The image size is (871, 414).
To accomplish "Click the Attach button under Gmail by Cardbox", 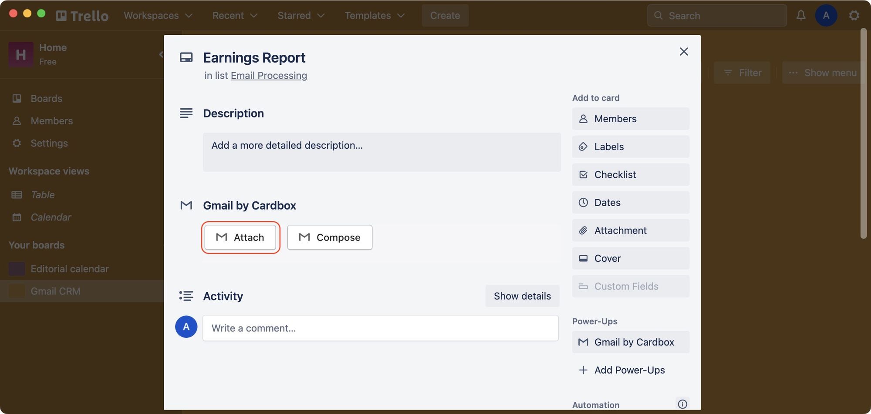I will click(x=240, y=237).
